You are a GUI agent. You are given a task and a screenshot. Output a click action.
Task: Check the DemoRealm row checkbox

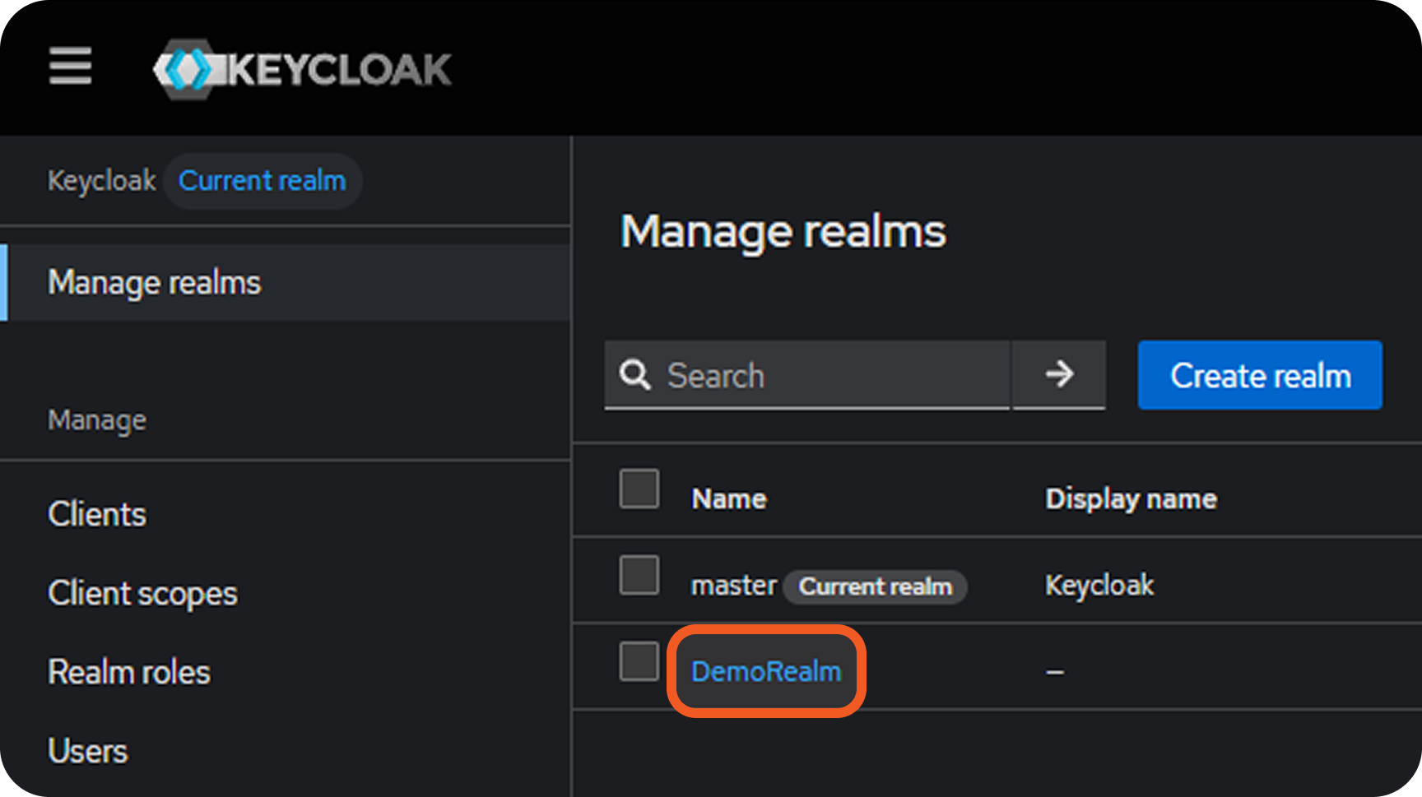pyautogui.click(x=639, y=661)
